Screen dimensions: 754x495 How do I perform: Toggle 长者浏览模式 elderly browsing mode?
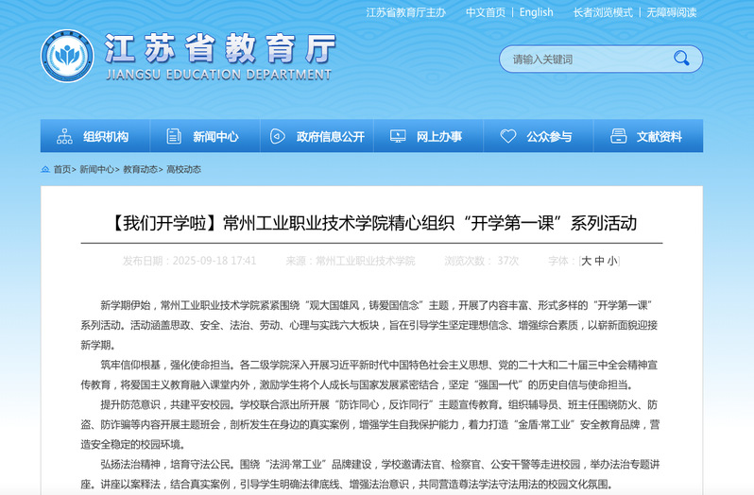coord(603,12)
